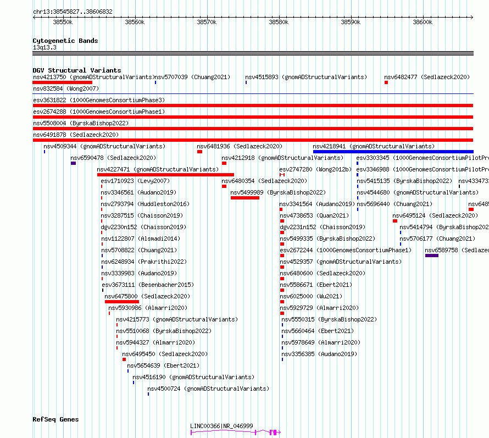Click esv3303345 1000Genomes Pilot label
This screenshot has height=438, width=489.
423,158
